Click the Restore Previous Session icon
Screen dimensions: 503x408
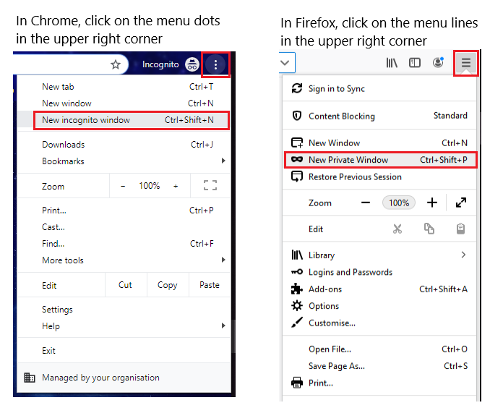pos(297,177)
